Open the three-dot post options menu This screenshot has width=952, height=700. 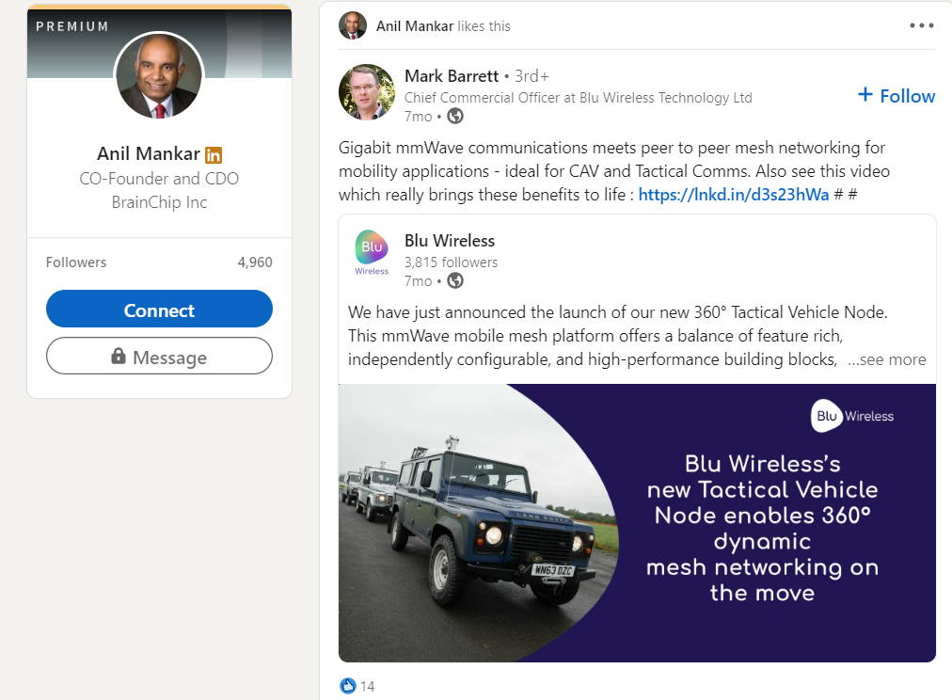tap(921, 25)
